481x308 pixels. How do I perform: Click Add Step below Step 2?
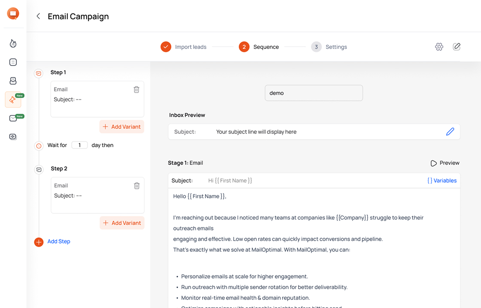point(58,241)
